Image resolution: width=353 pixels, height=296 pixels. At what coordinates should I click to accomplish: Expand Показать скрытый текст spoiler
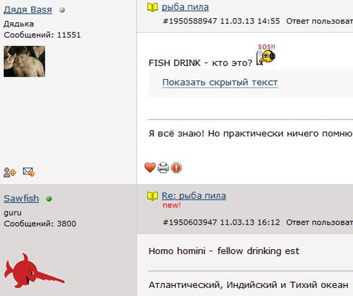(220, 83)
